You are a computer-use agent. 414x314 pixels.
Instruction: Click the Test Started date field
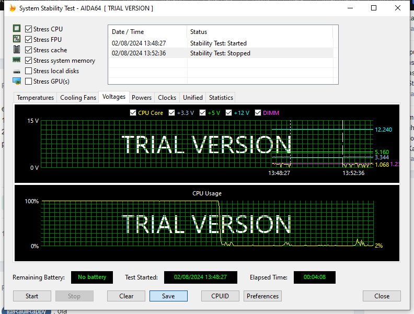point(200,277)
